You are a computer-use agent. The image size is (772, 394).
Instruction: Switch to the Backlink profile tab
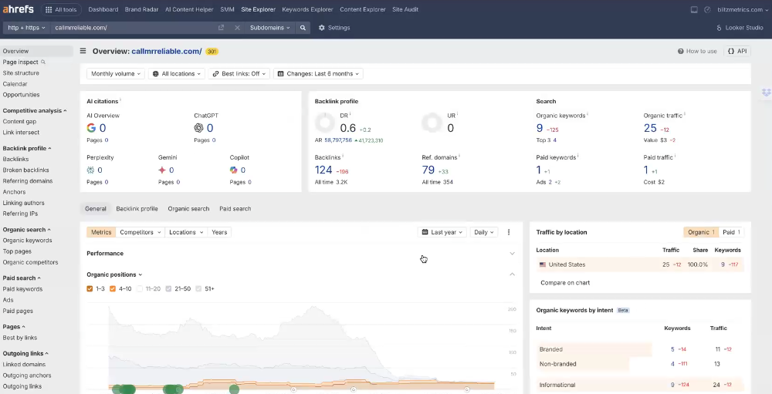[137, 209]
